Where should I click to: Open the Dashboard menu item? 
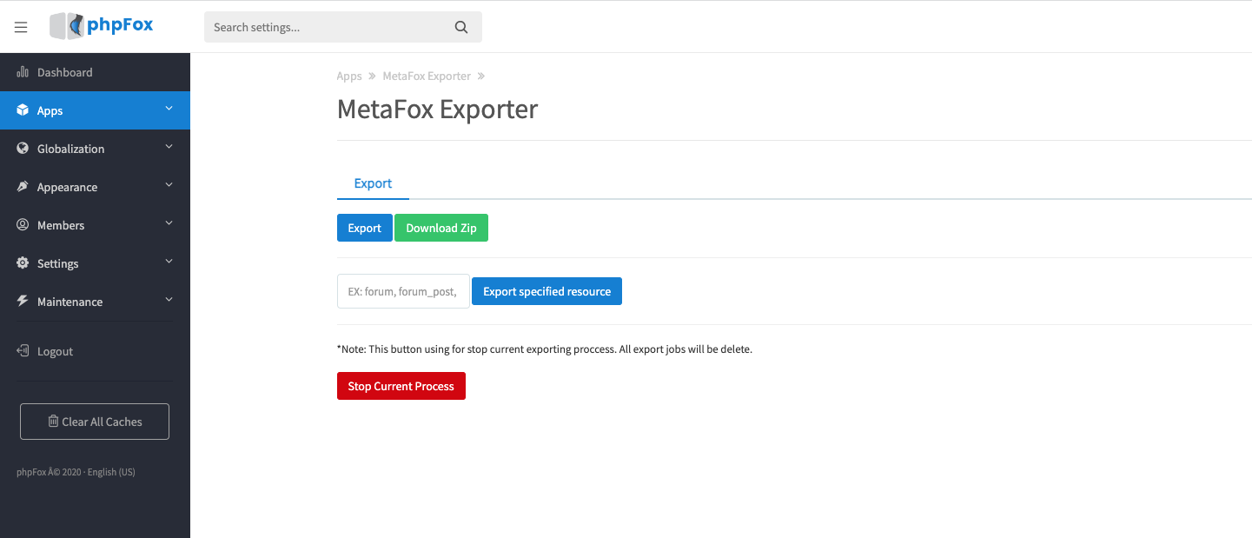click(95, 72)
